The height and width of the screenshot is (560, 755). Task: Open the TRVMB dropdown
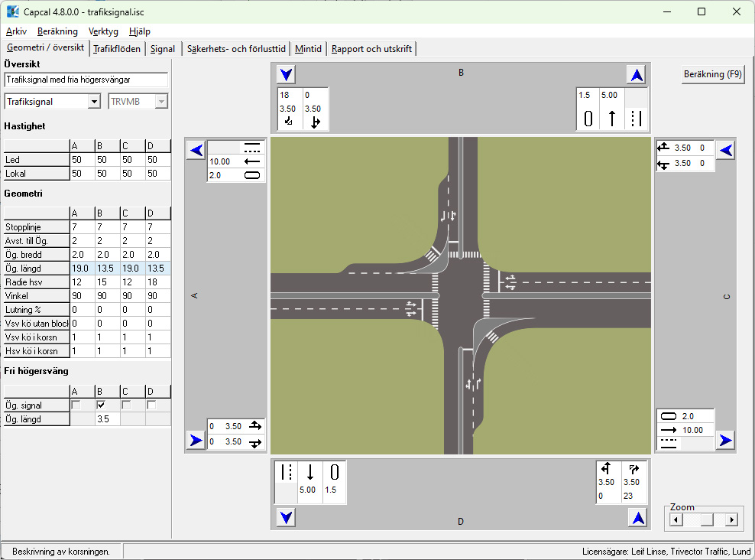click(160, 102)
